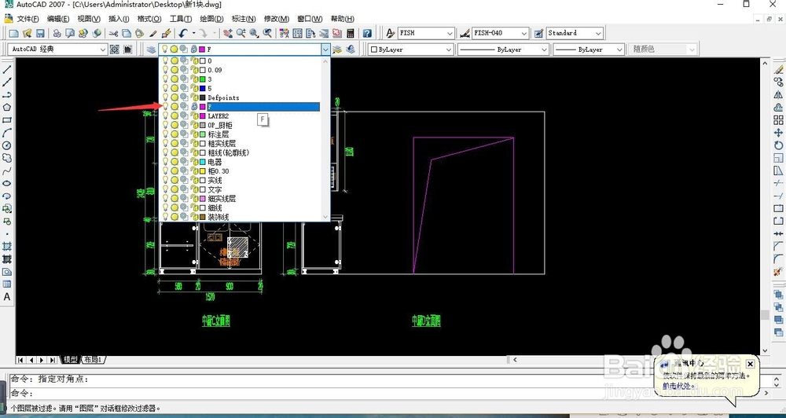Screen dimensions: 786x418
Task: Open the QuickCalc calculator icon
Action: click(x=351, y=33)
